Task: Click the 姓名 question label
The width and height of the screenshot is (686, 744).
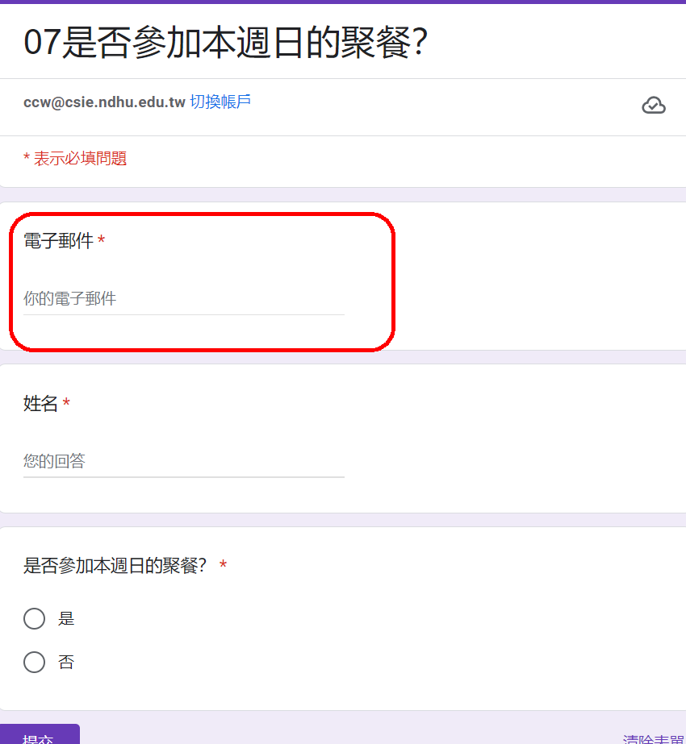Action: pyautogui.click(x=40, y=404)
